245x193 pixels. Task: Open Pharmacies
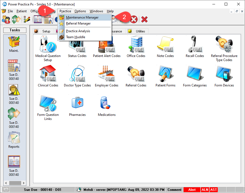point(77,106)
